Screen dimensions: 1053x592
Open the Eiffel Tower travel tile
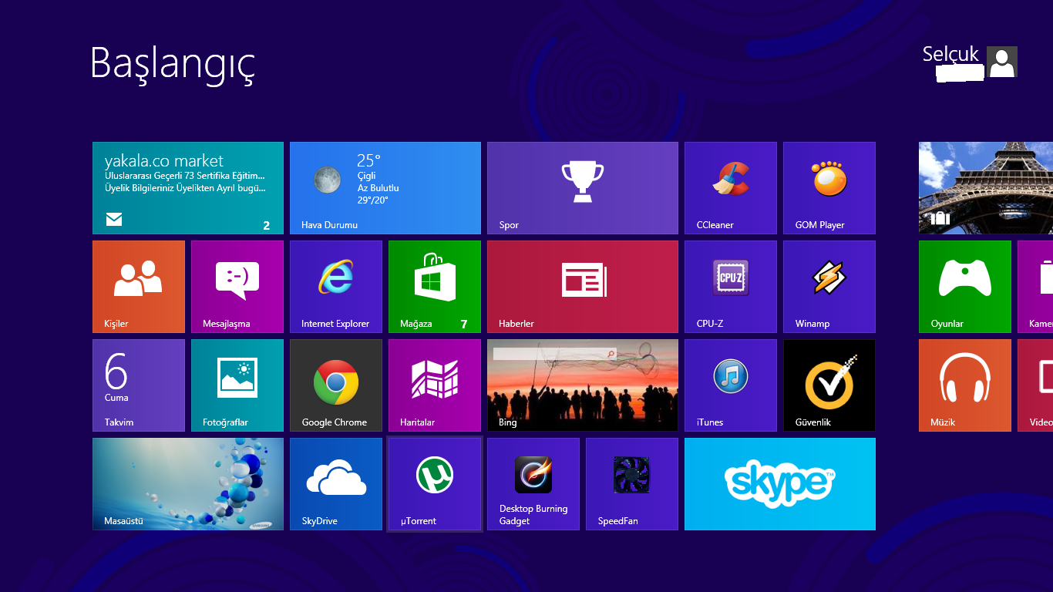tap(986, 188)
